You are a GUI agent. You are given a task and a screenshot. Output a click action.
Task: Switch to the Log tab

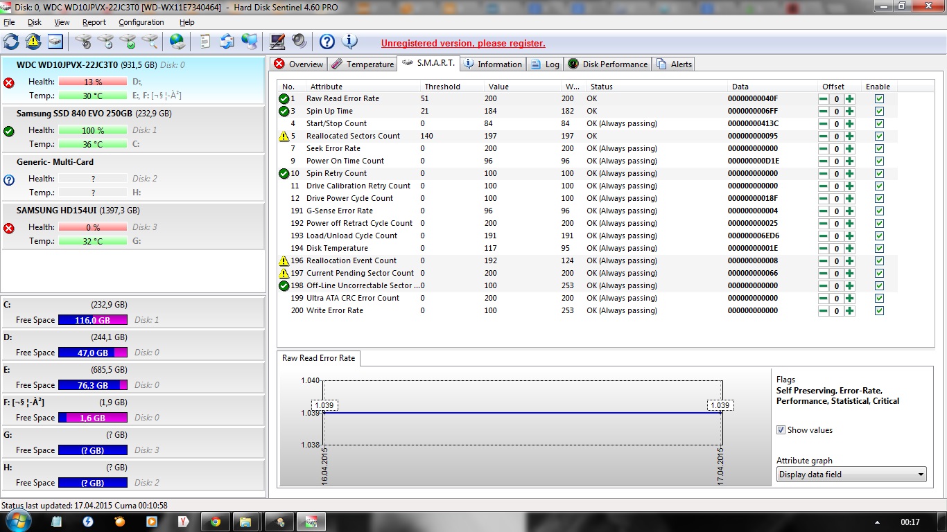coord(545,64)
